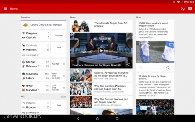The width and height of the screenshot is (195, 122).
Task: Tap the cleats photo in Now column
Action: coord(155,52)
